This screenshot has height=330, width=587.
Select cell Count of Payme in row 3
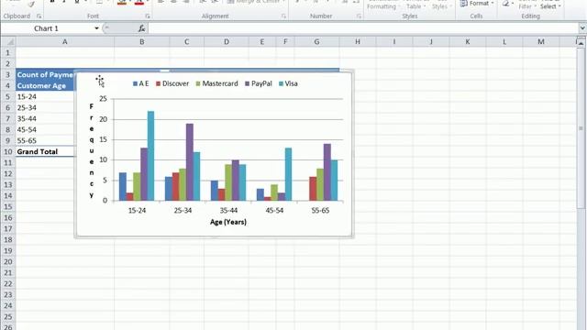pos(45,75)
